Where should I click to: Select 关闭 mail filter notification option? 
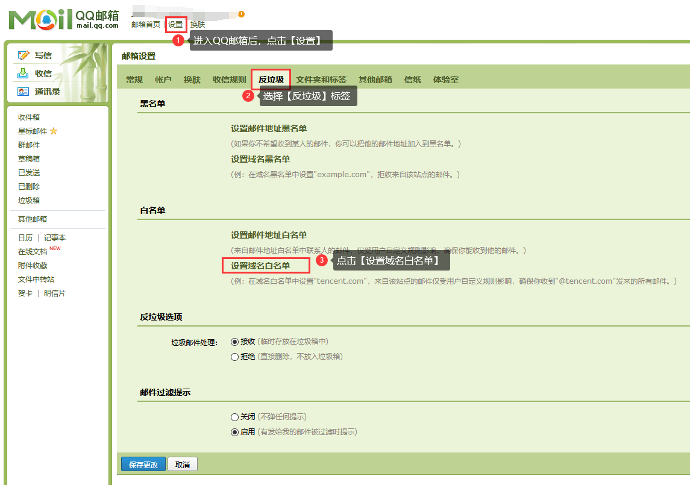point(235,417)
